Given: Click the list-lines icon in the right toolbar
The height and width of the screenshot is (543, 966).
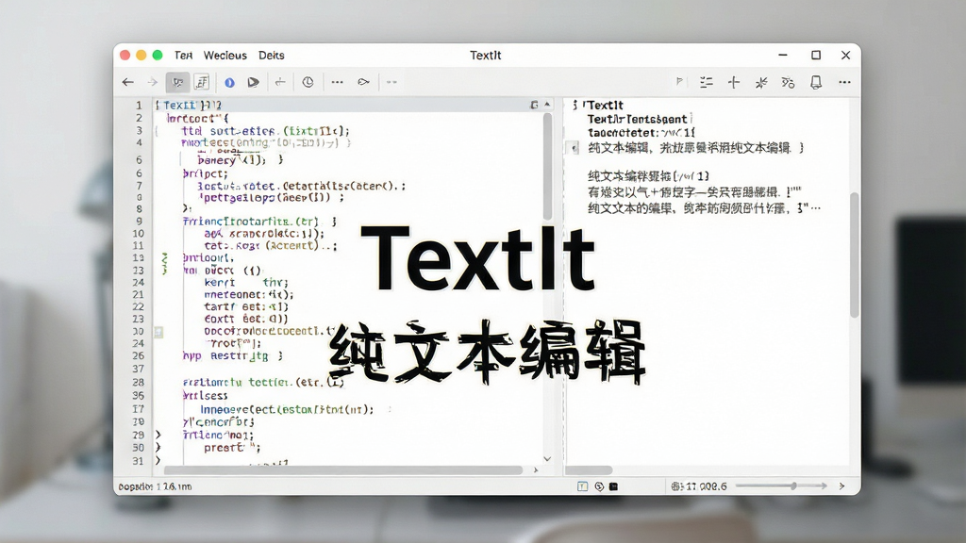Looking at the screenshot, I should pyautogui.click(x=706, y=82).
